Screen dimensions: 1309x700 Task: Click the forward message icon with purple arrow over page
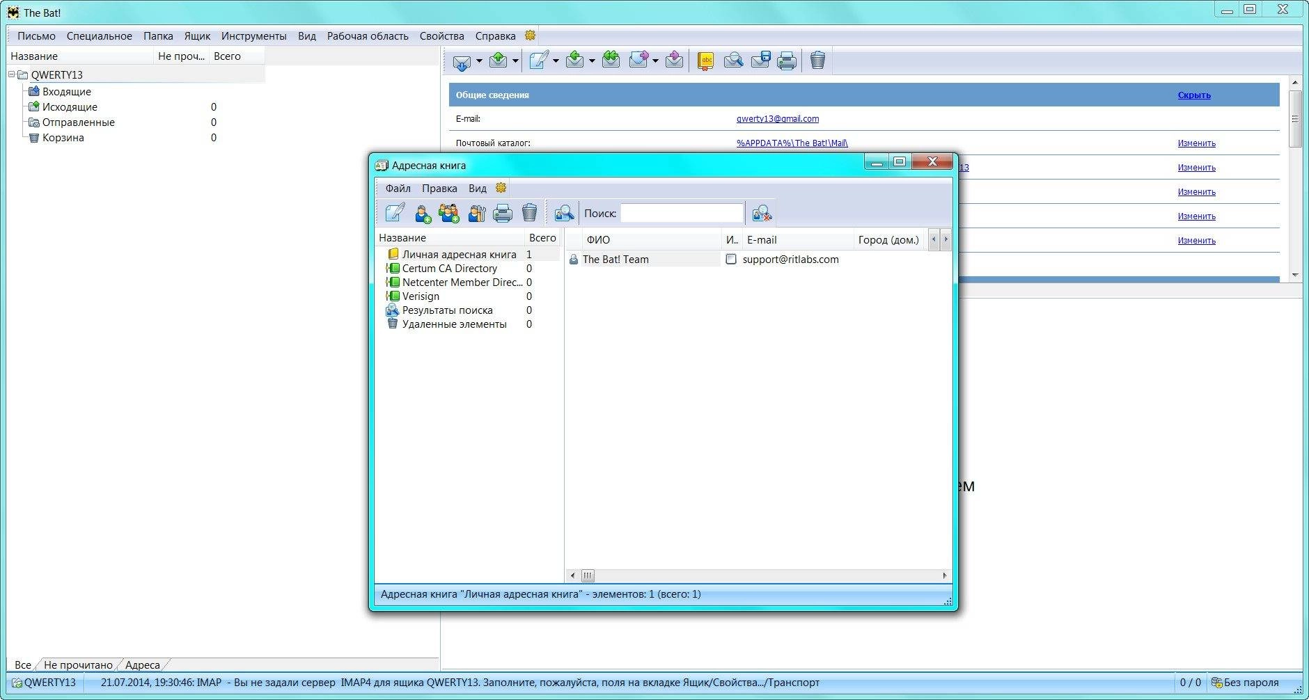638,61
